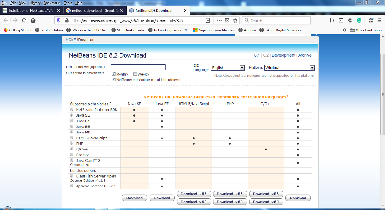Open the Help menu
Screen dimensions: 385x210
[78, 3]
